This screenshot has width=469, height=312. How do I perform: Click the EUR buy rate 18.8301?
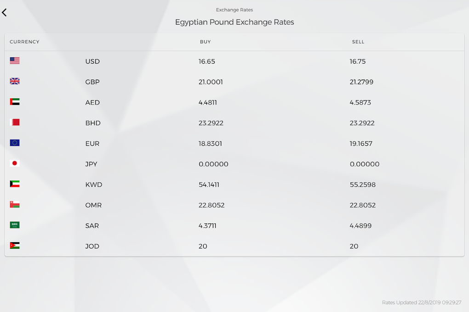[x=210, y=143]
